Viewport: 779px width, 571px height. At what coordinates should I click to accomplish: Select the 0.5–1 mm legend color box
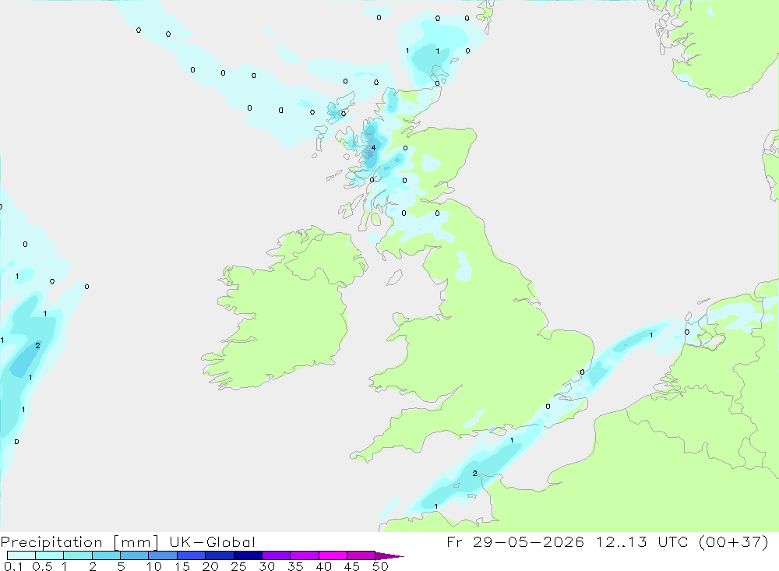point(49,555)
